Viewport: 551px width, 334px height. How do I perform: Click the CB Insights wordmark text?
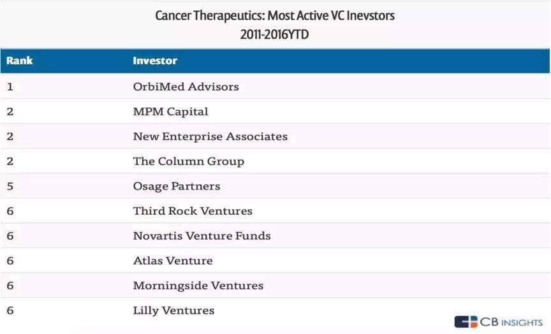(x=511, y=322)
